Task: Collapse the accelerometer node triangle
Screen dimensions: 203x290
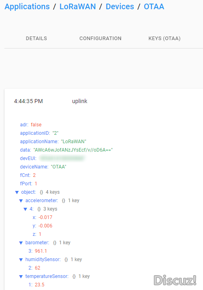Action: [21, 201]
